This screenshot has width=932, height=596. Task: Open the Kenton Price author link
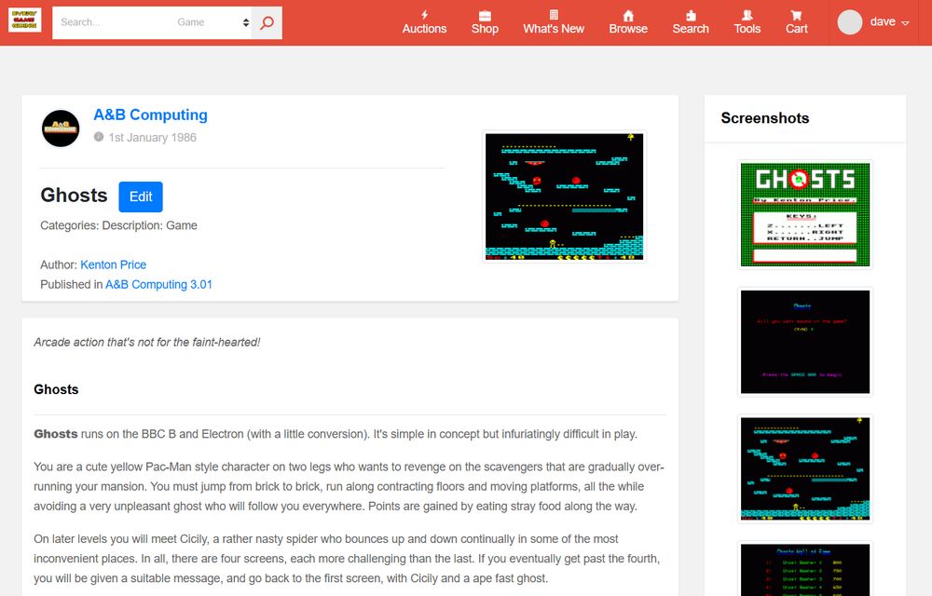point(113,264)
